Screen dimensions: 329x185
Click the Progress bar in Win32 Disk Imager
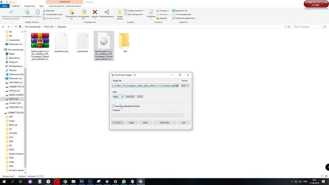coord(148,115)
